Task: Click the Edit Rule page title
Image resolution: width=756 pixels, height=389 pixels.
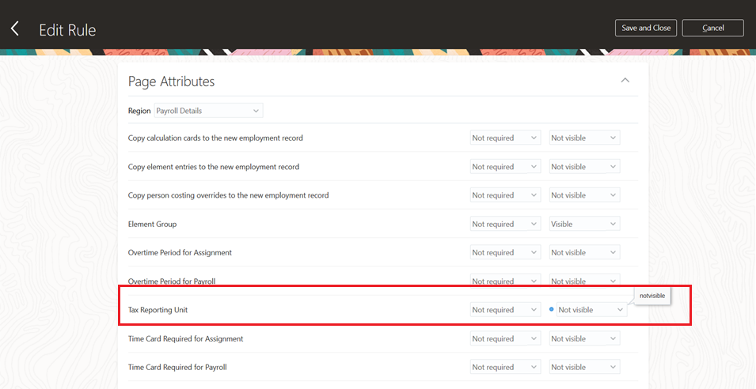Action: 67,30
